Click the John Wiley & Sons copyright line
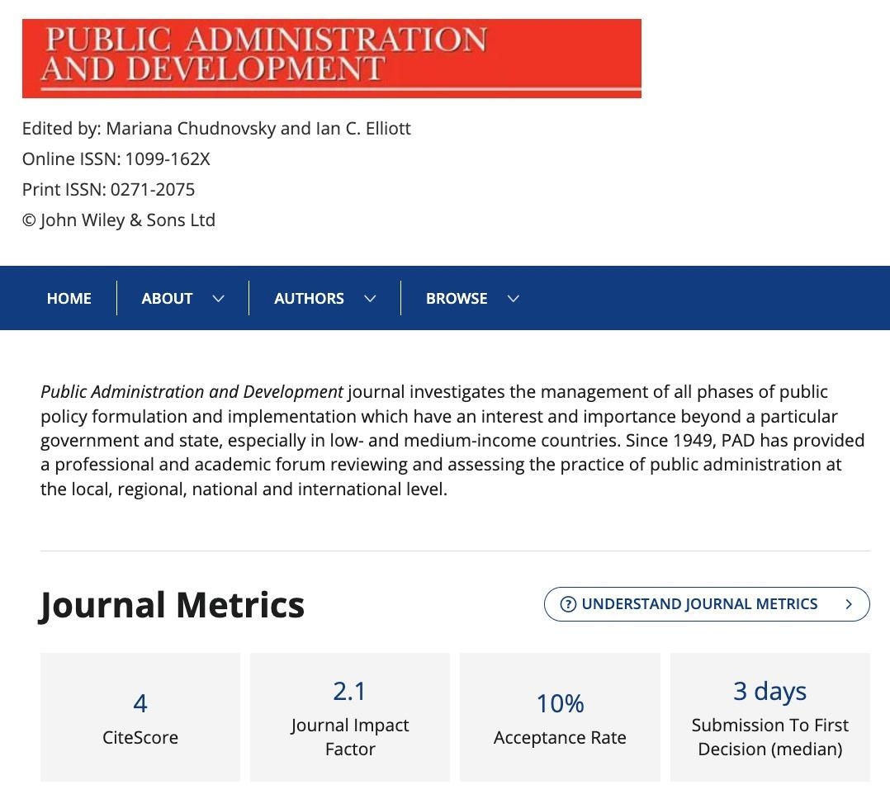The image size is (890, 799). (119, 220)
